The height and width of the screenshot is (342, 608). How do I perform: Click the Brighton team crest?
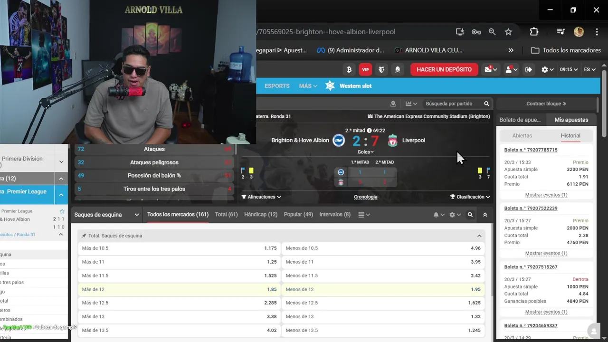(x=339, y=140)
